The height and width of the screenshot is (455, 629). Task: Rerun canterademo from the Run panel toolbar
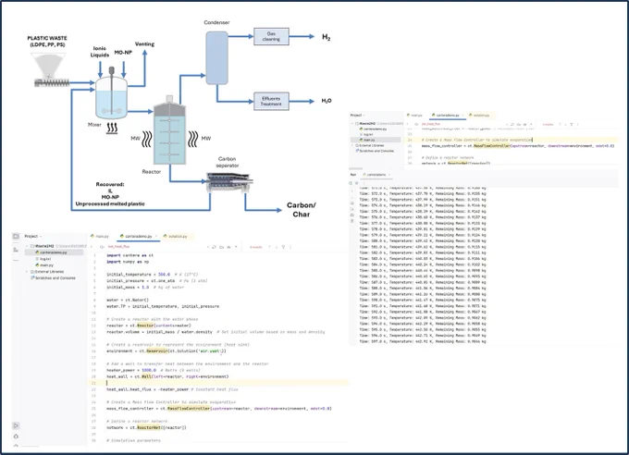[x=351, y=183]
